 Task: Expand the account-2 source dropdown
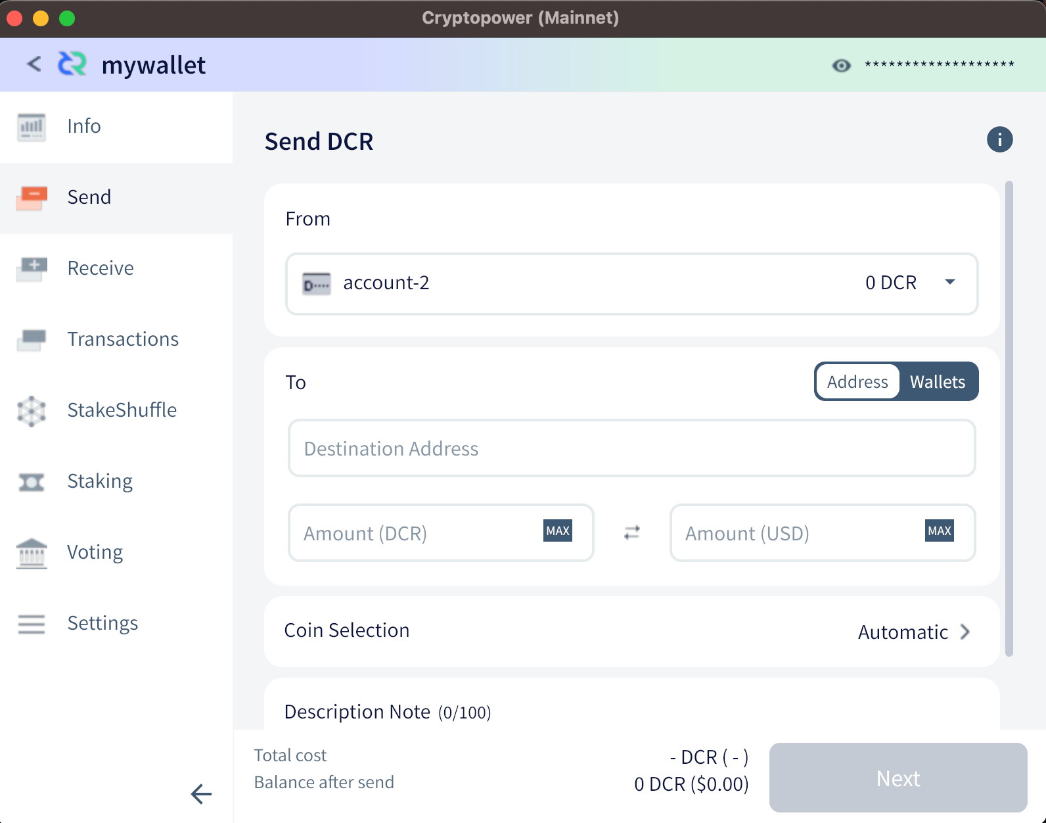[632, 283]
